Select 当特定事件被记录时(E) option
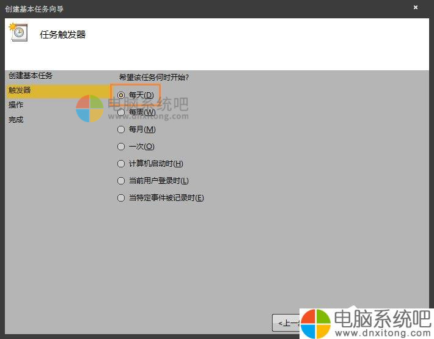Image resolution: width=434 pixels, height=339 pixels. click(121, 198)
